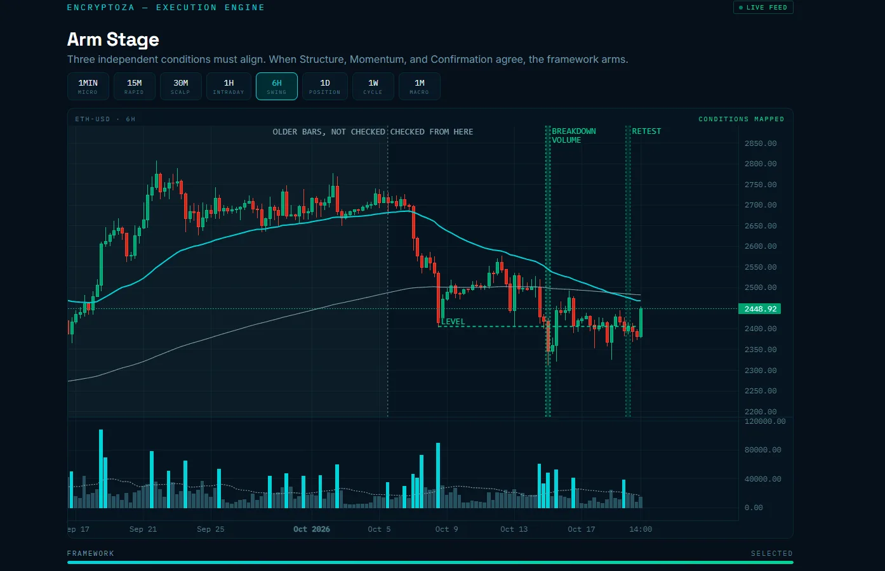The height and width of the screenshot is (571, 885).
Task: Click the Oct 9 date label
Action: tap(447, 529)
